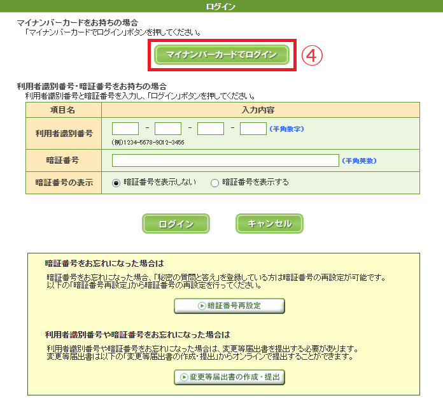This screenshot has height=405, width=443.
Task: Focus the first 利用者識別番号 digit box
Action: tap(125, 129)
